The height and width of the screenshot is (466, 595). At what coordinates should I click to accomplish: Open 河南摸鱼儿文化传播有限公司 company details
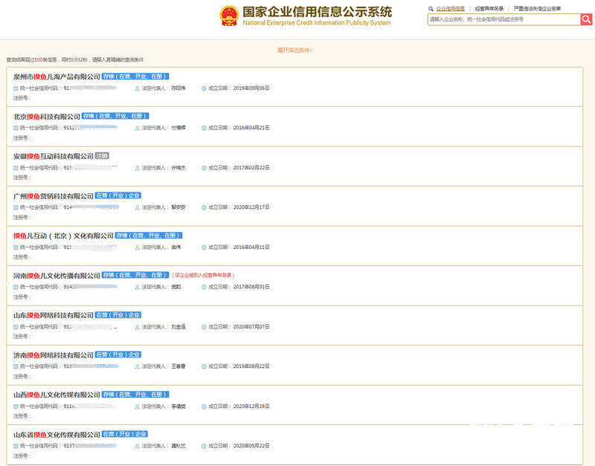coord(57,276)
